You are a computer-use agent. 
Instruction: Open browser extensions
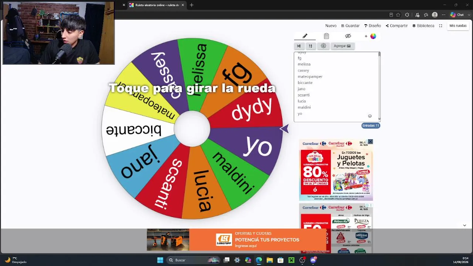coord(407,15)
